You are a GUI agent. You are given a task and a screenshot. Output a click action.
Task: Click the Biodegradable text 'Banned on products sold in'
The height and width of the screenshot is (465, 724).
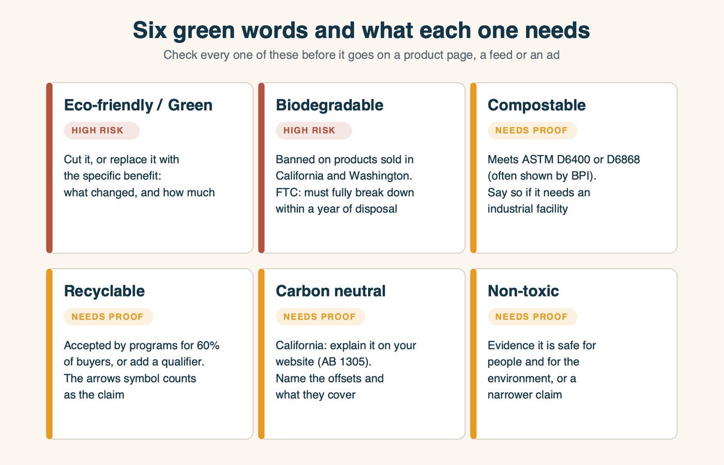[344, 160]
